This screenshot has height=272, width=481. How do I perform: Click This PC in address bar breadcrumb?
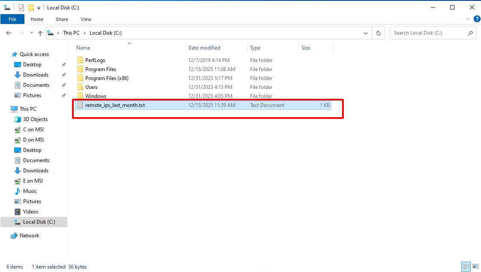tap(71, 33)
